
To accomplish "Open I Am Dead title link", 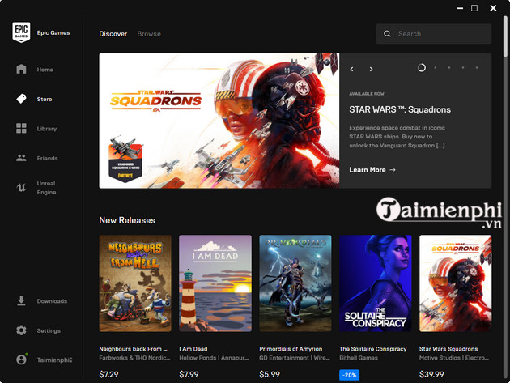I will (193, 349).
